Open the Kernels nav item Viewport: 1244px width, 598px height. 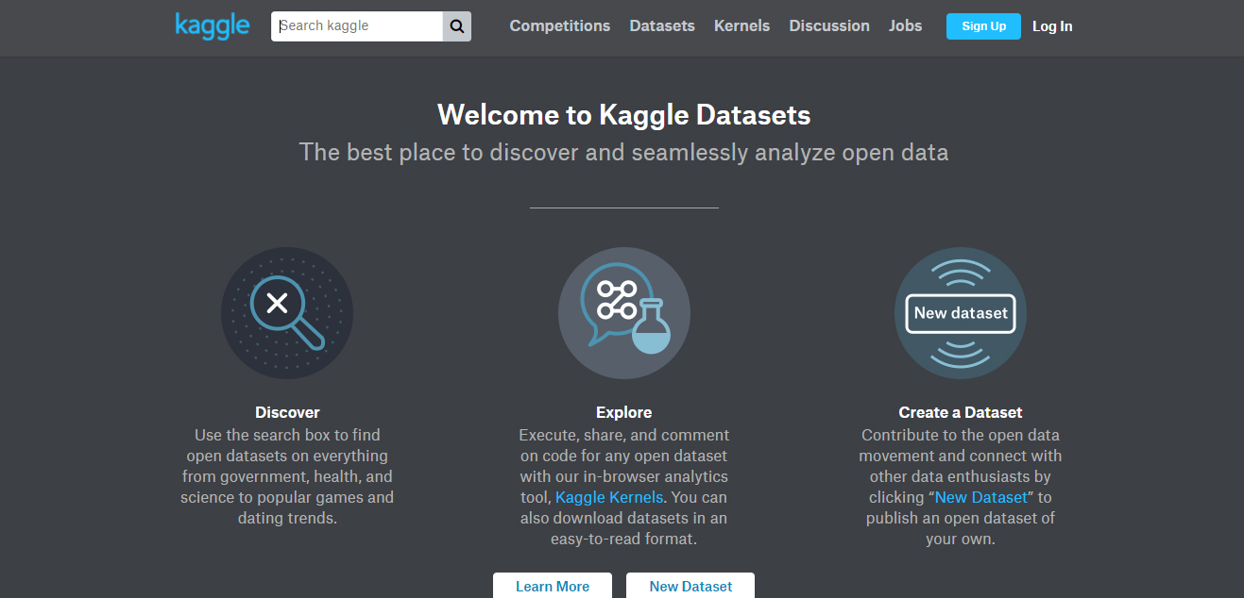[x=741, y=26]
